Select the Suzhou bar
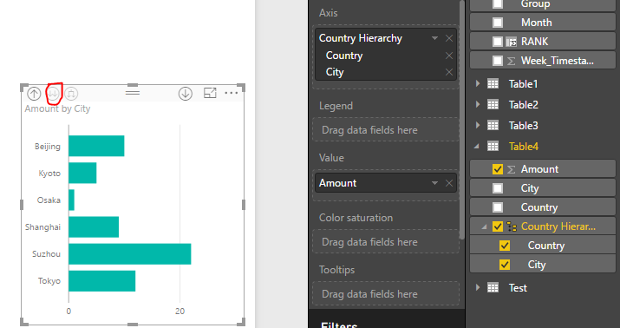Viewport: 620px width, 328px height. pyautogui.click(x=130, y=254)
